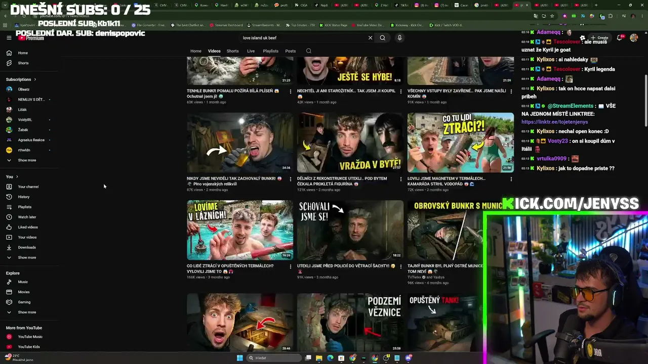Image resolution: width=648 pixels, height=364 pixels.
Task: Expand Show more under Subscriptions
Action: click(27, 160)
